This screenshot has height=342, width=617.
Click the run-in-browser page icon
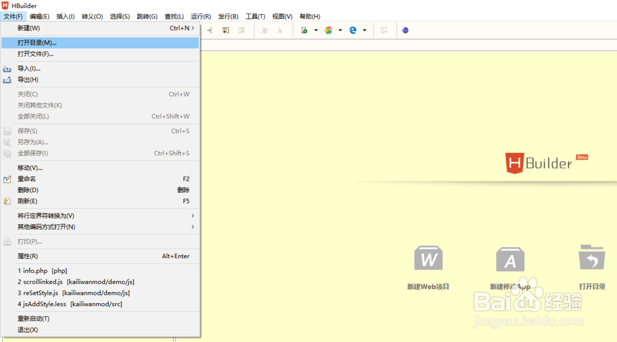[x=304, y=30]
